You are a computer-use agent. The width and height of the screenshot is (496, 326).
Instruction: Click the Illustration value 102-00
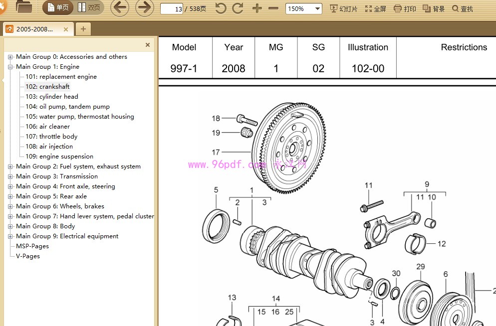point(368,68)
